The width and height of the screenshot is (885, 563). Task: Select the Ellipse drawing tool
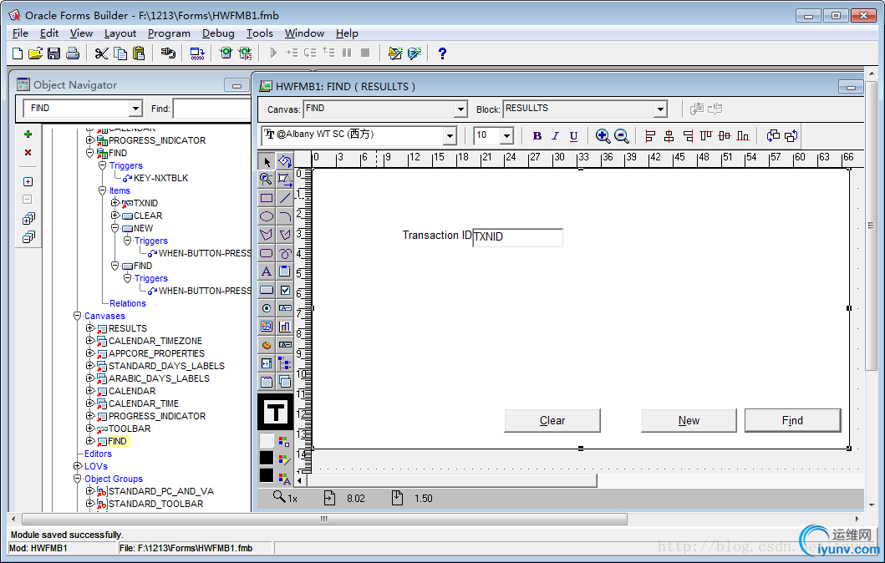coord(267,216)
